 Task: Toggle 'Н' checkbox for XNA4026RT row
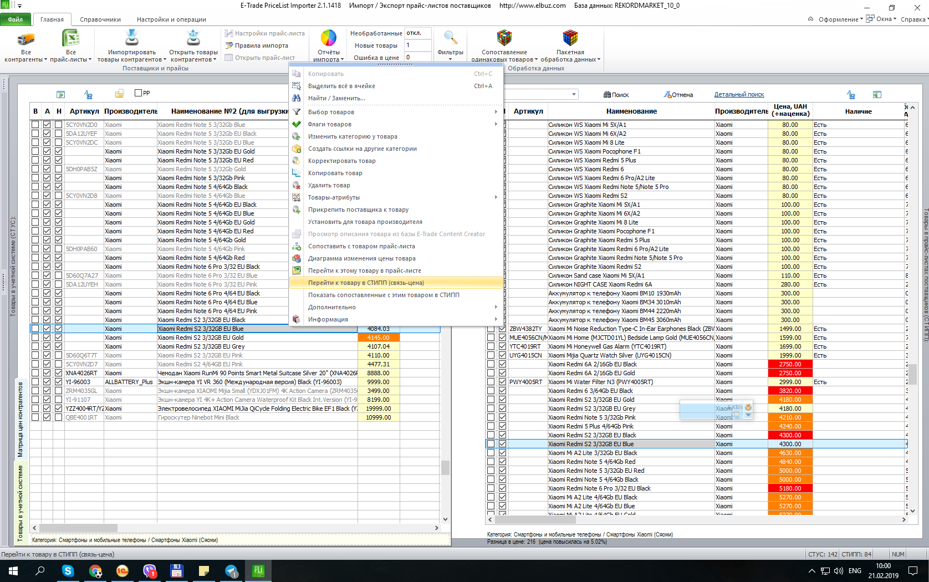(x=58, y=373)
